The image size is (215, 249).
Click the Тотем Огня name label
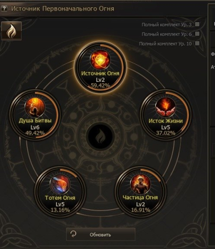60,198
